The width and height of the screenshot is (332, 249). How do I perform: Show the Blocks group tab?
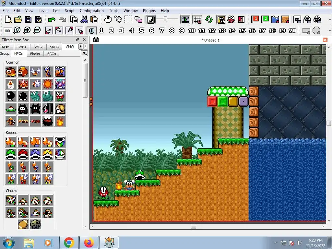(x=35, y=54)
